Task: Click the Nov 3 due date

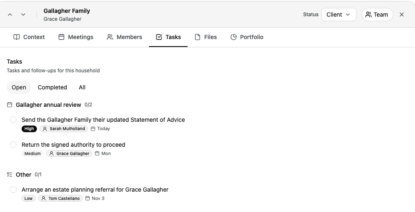Action: pos(95,198)
